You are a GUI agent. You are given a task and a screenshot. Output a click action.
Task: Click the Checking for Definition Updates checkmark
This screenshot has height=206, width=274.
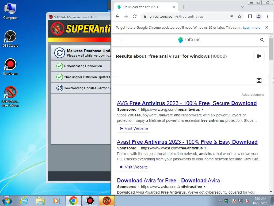pos(59,77)
